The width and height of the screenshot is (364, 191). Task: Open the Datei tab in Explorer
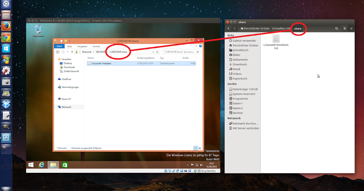(x=59, y=46)
